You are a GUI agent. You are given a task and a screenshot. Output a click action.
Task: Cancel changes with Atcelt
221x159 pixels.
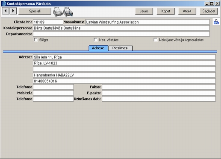click(x=187, y=11)
